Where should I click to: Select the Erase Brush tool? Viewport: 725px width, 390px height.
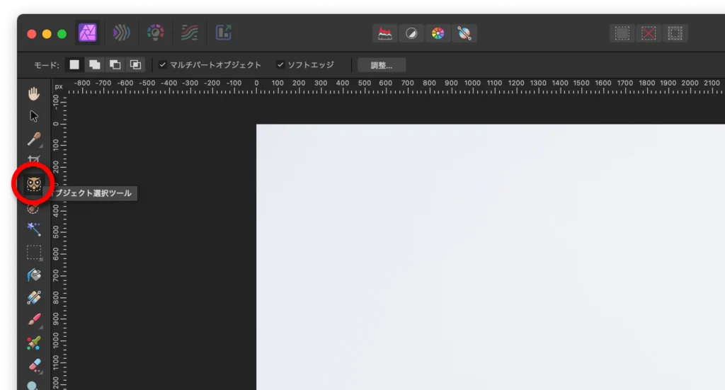34,365
